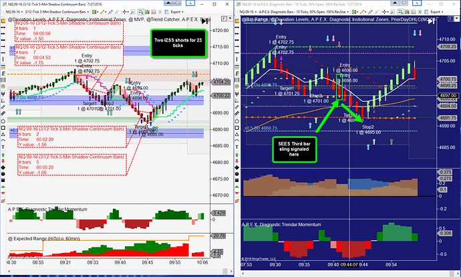Screen dimensions: 461x277
Task: Click up-arrow button in right window title bar
Action: (x=395, y=3)
